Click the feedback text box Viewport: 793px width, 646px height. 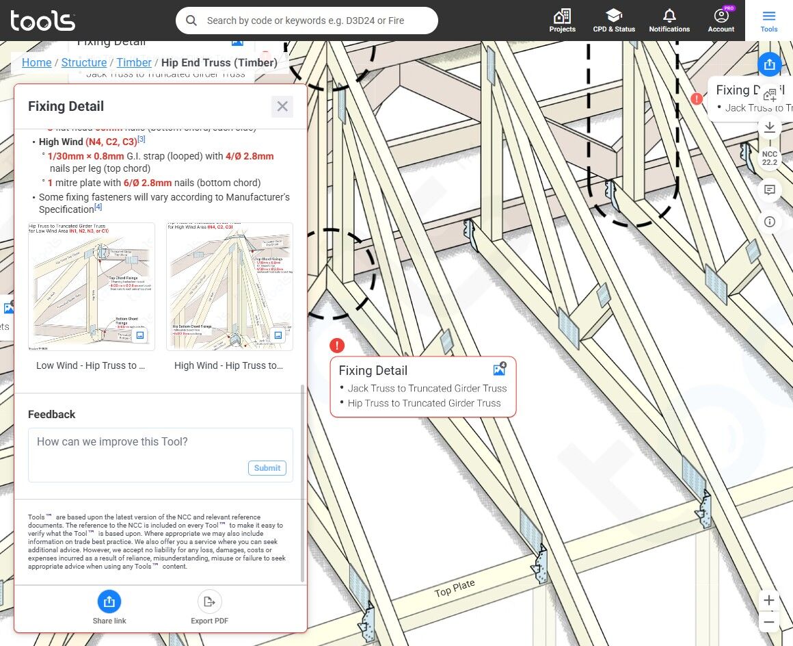tap(161, 454)
